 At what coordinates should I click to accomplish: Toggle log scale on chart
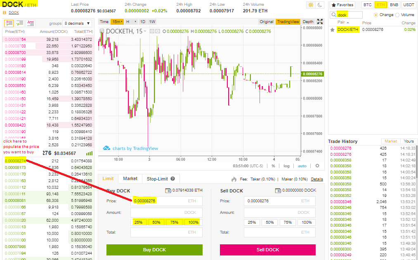coord(286,166)
